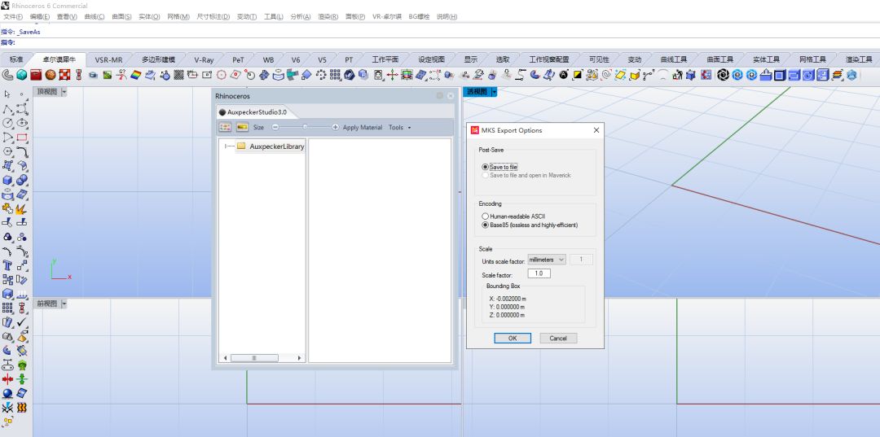Click the plus button on Size slider
880x437 pixels.
click(x=335, y=127)
